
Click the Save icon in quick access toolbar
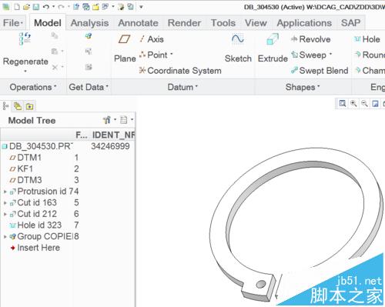36,7
